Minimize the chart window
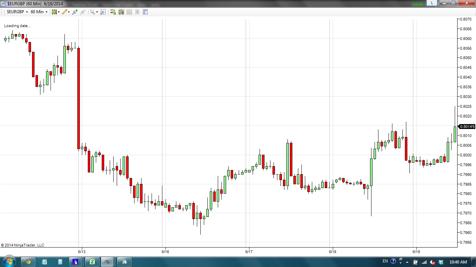 pyautogui.click(x=444, y=3)
